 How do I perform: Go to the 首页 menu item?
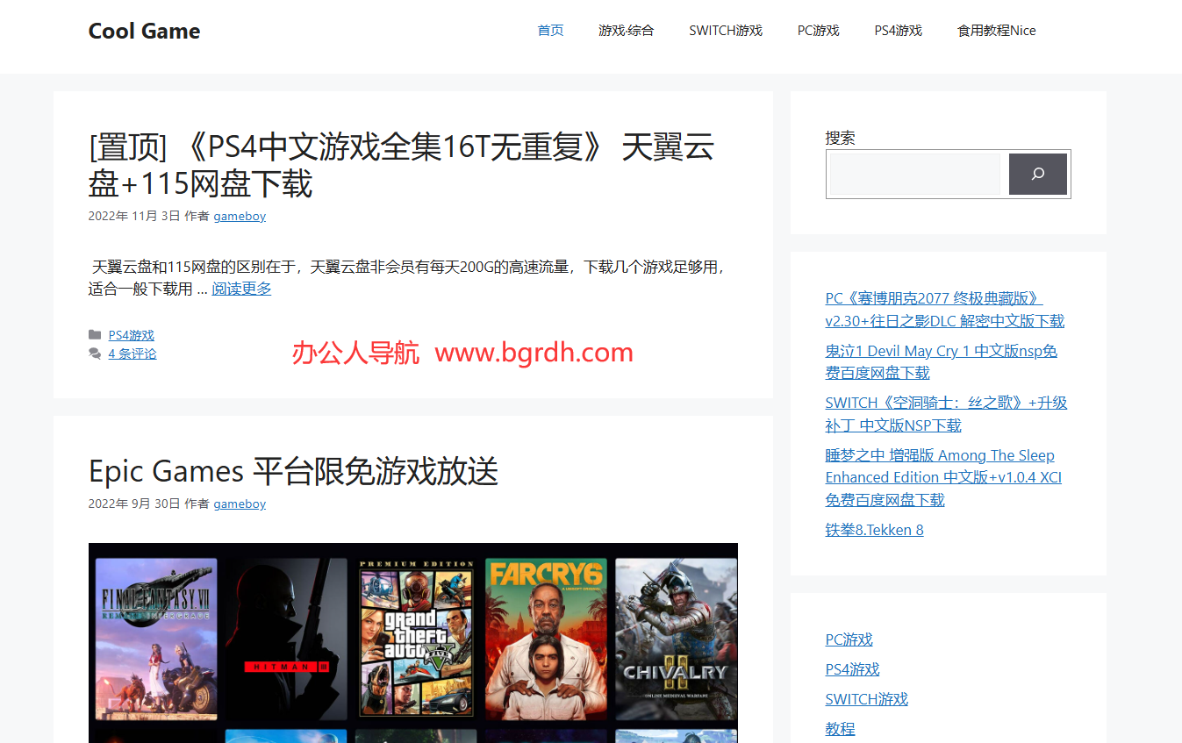(550, 31)
